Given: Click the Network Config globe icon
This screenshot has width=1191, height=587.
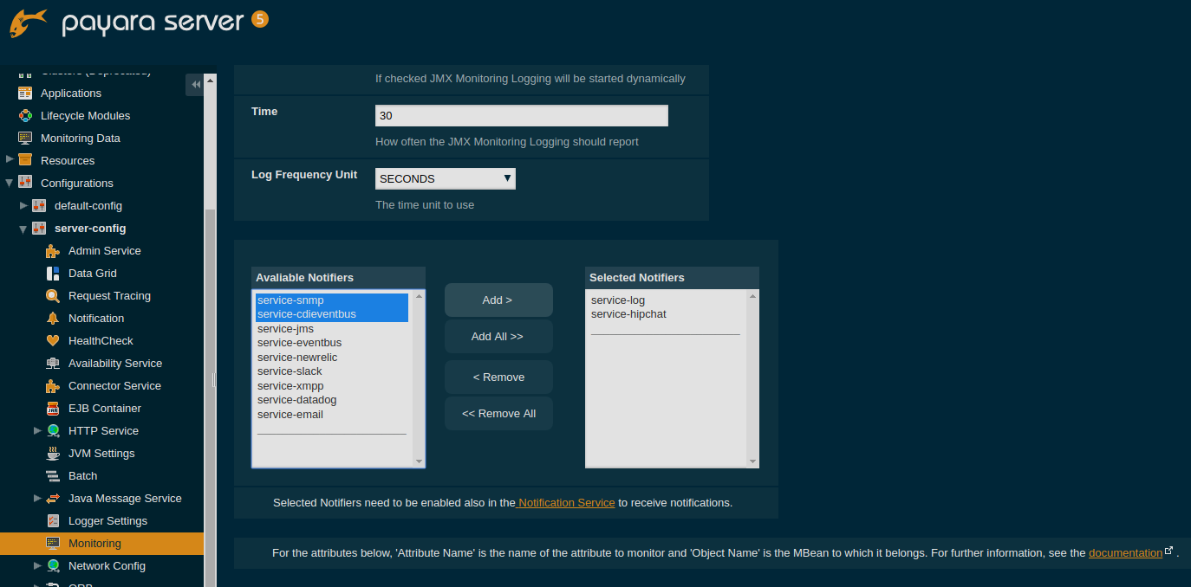Looking at the screenshot, I should click(x=53, y=566).
